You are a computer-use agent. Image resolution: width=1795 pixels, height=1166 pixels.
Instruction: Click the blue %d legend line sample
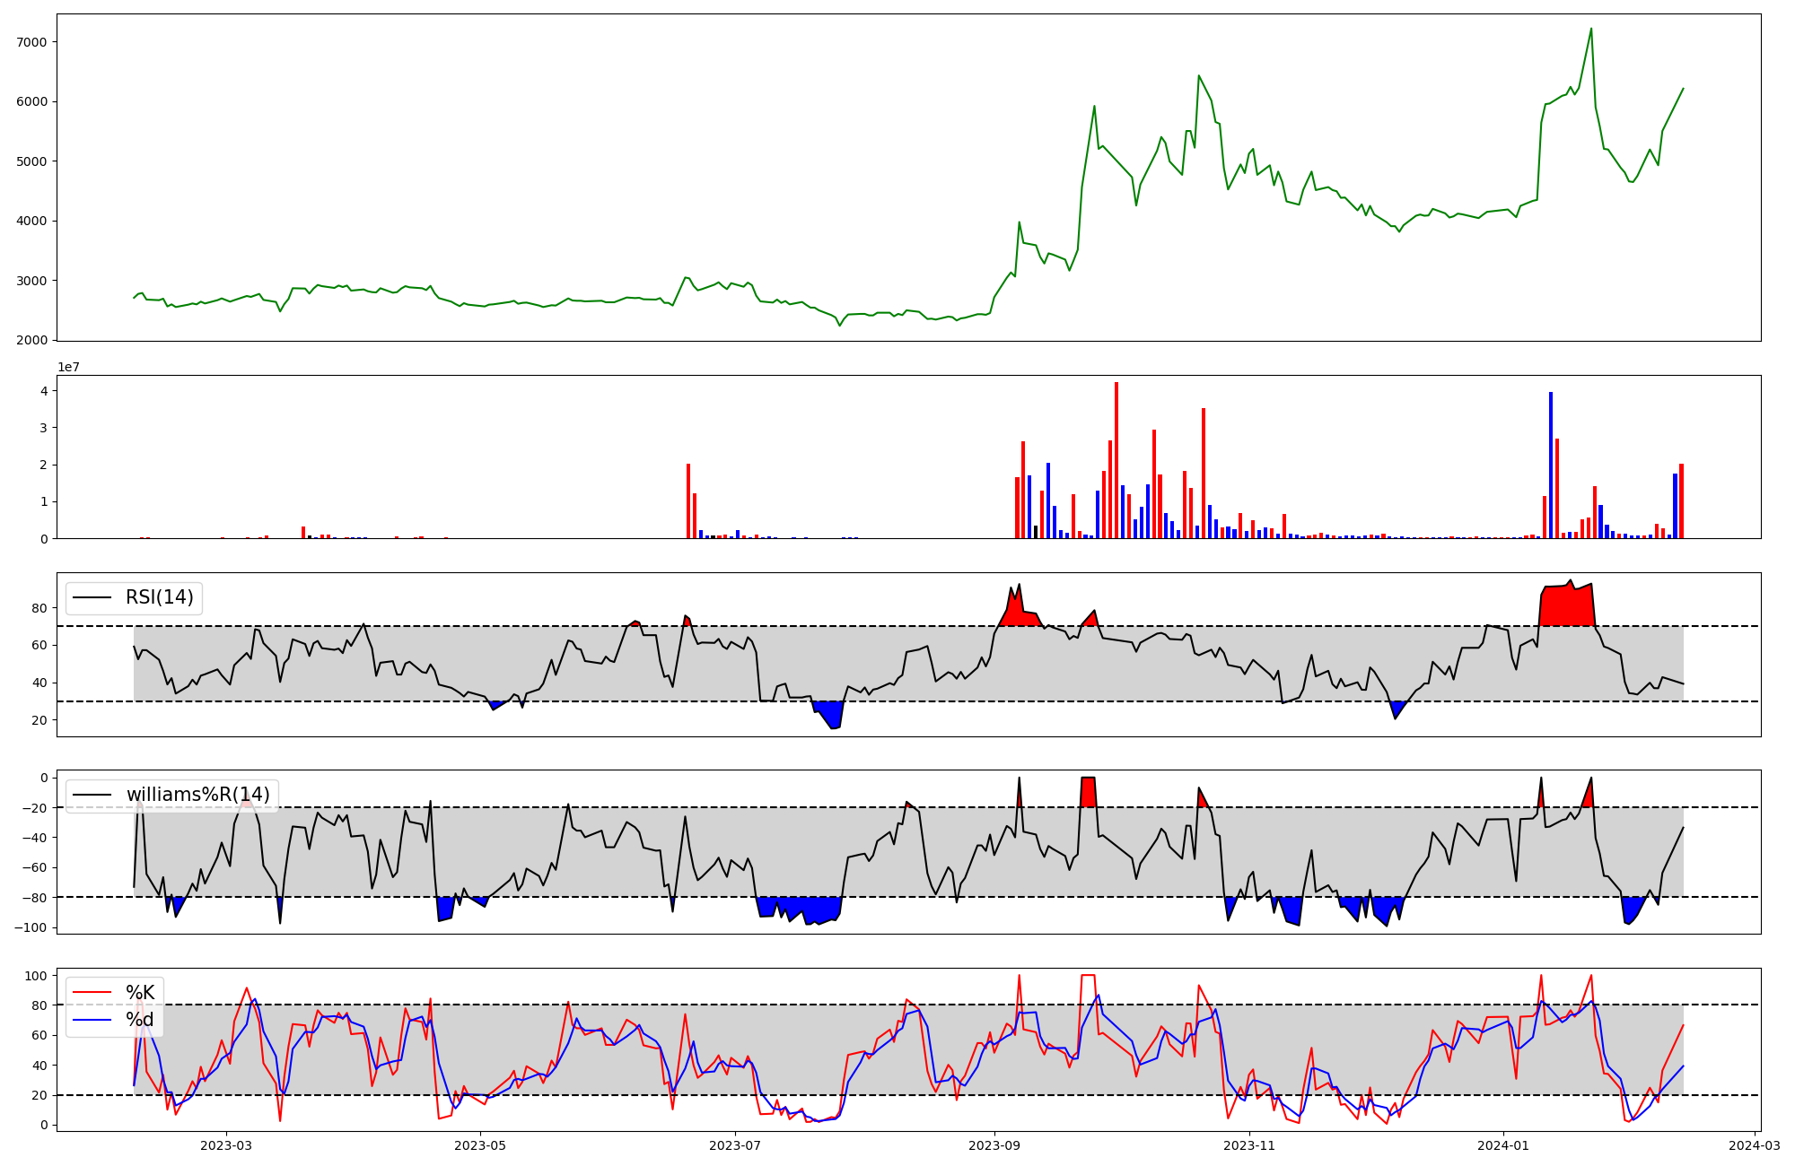click(x=92, y=1020)
